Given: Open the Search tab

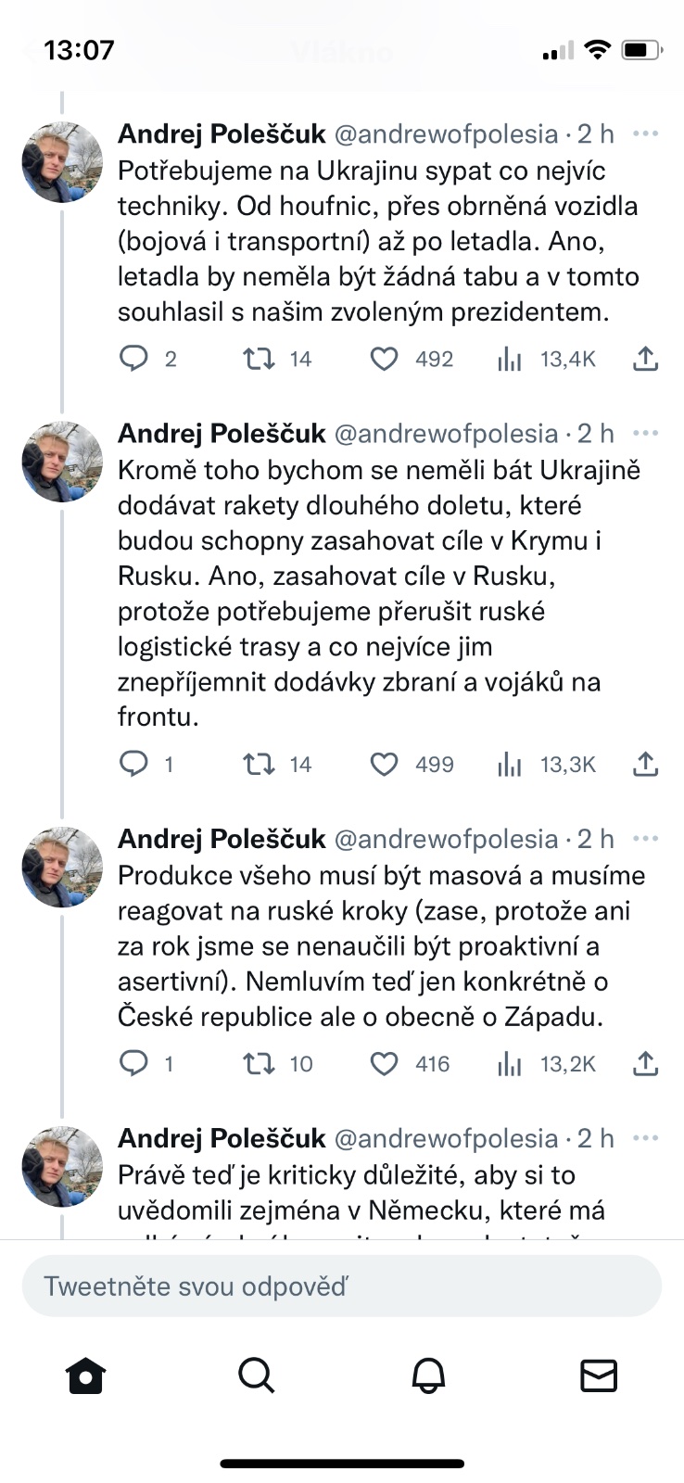Looking at the screenshot, I should click(x=257, y=1376).
